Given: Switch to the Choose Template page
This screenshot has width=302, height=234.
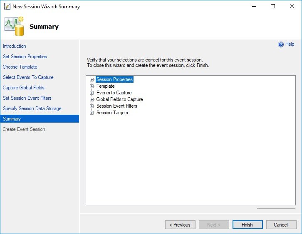Looking at the screenshot, I should 20,67.
